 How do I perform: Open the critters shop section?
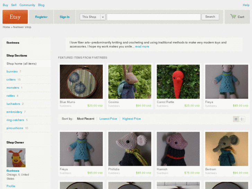[x=11, y=79]
